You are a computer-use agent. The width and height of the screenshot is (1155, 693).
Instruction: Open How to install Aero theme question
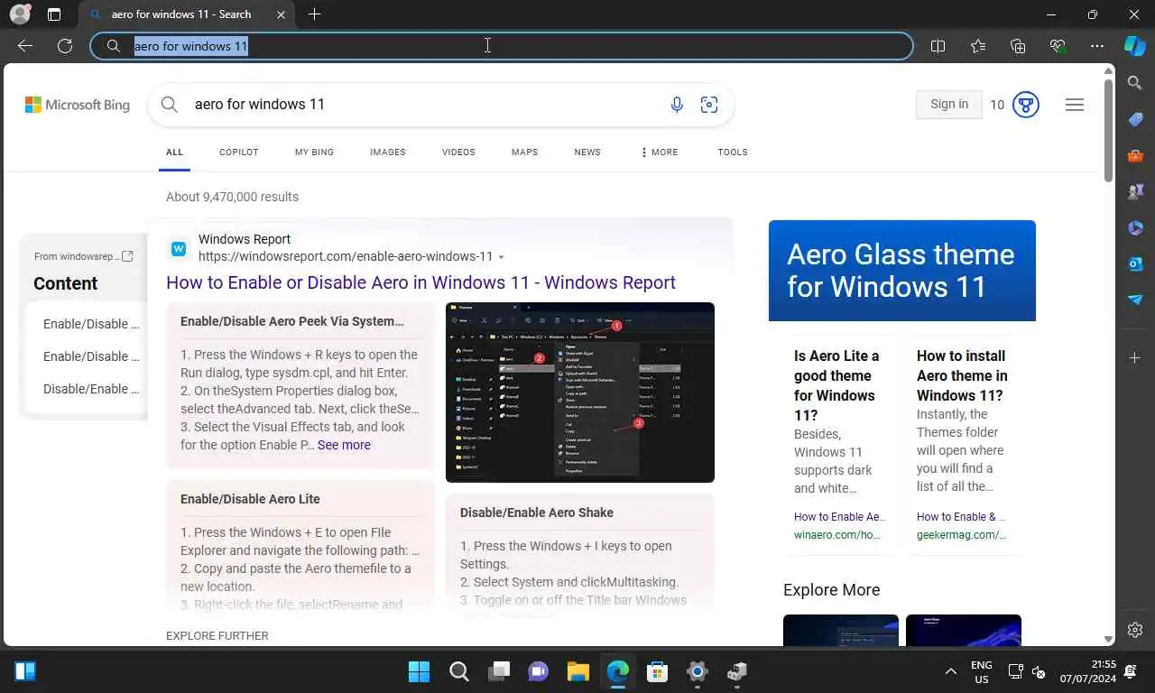(962, 375)
